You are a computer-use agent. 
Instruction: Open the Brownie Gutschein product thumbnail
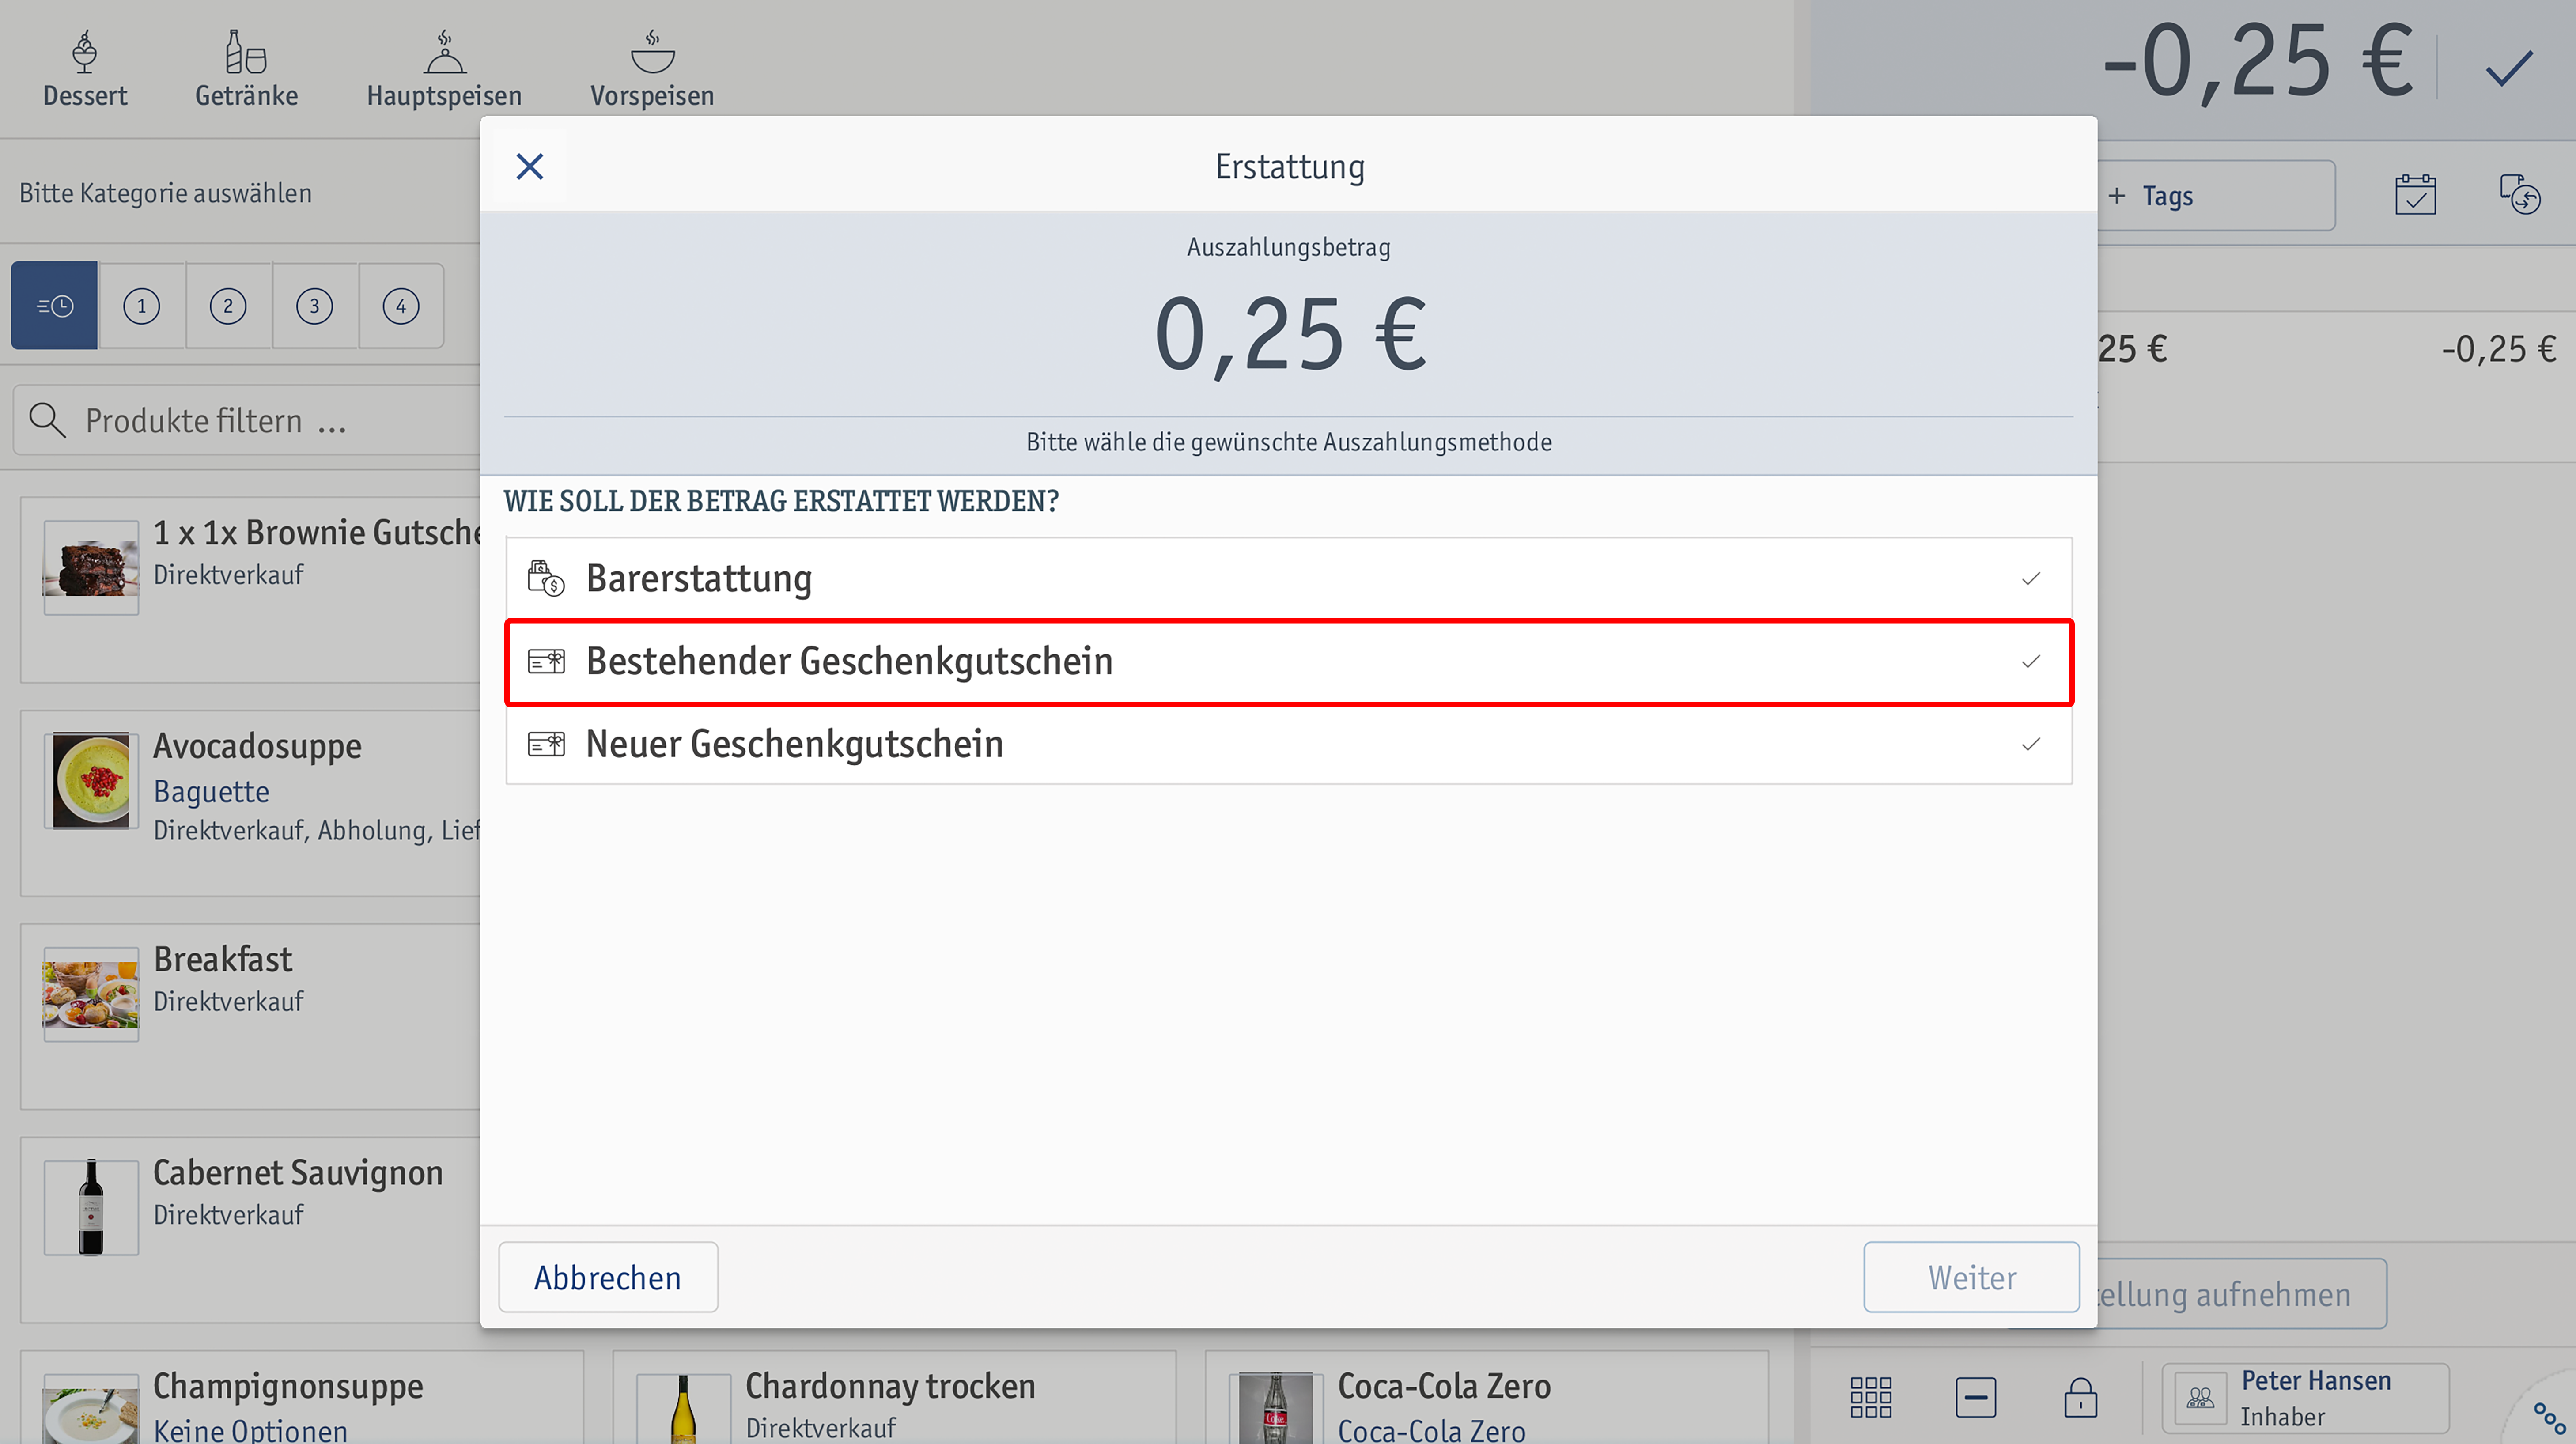click(x=91, y=567)
